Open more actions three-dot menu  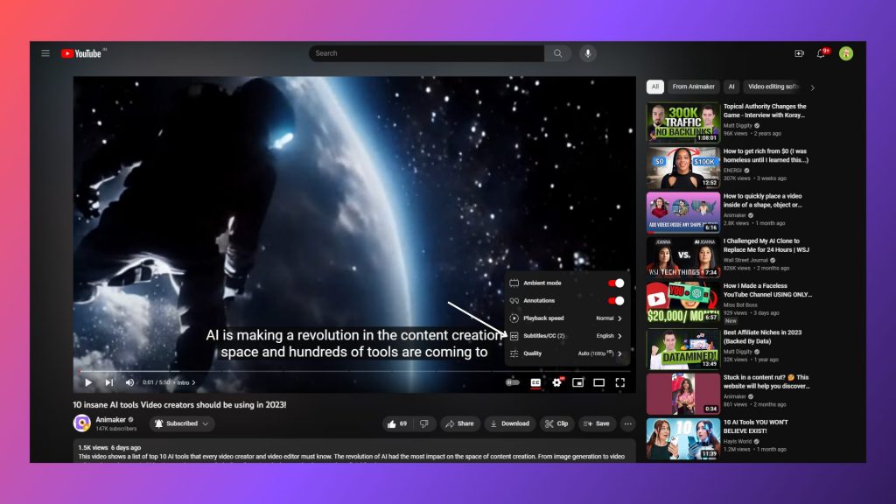628,423
